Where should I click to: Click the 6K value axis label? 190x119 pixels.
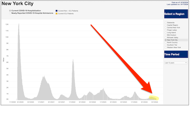click(7, 62)
